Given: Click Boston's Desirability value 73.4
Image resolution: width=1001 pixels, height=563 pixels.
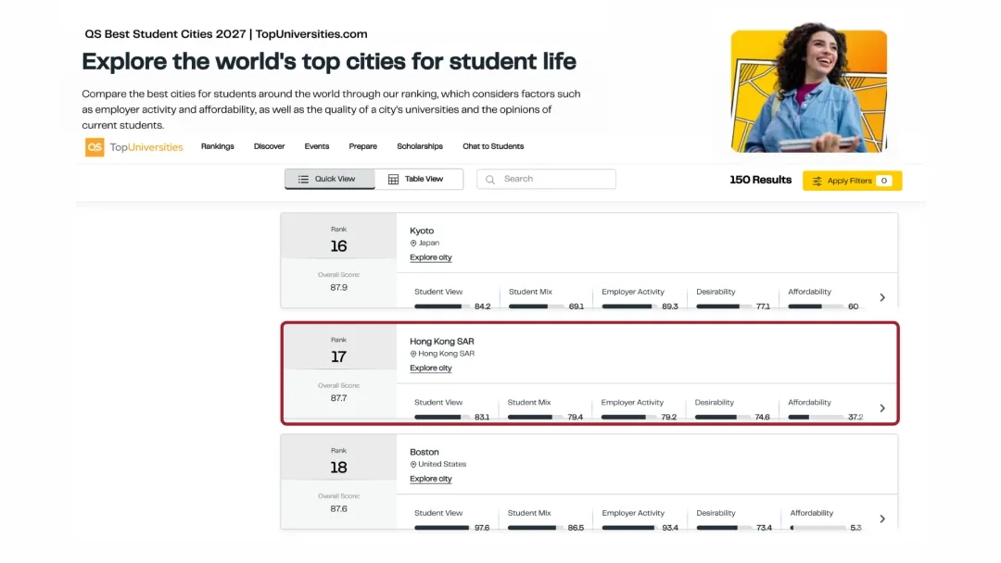Looking at the screenshot, I should point(764,528).
